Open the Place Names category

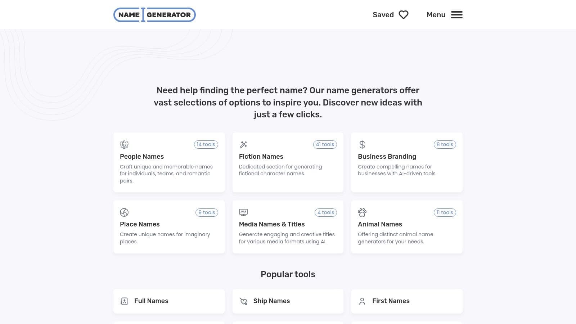pos(169,227)
